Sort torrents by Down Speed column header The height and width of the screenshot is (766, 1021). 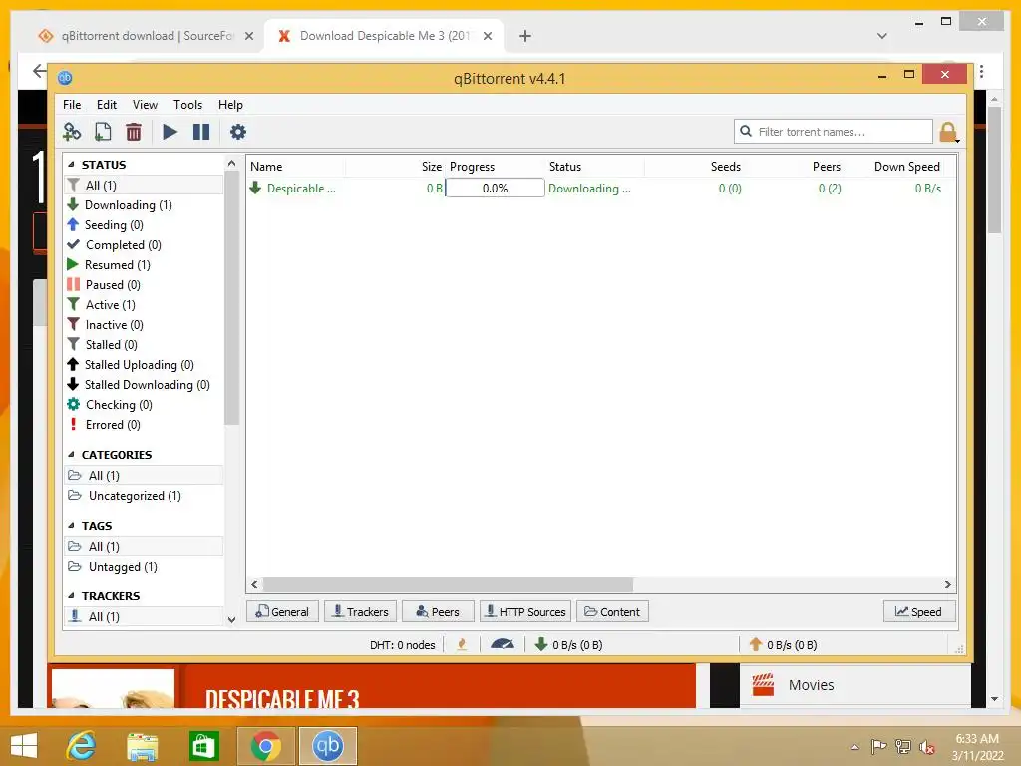coord(894,167)
